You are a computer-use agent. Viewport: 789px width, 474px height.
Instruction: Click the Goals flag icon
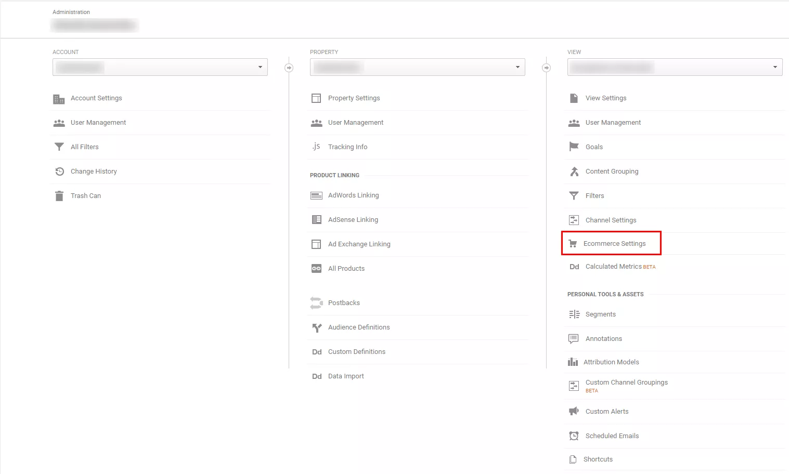tap(574, 147)
